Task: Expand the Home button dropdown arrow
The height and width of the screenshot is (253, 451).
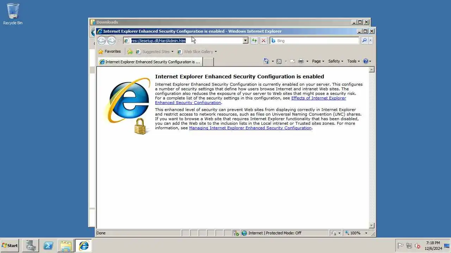Action: click(273, 61)
